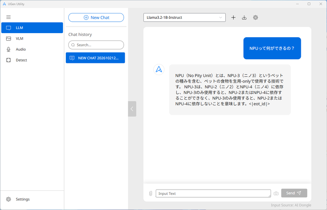Viewport: 327px width, 210px height.
Task: Click the user message bubble 'NPUって何ができるの？'
Action: pyautogui.click(x=272, y=48)
